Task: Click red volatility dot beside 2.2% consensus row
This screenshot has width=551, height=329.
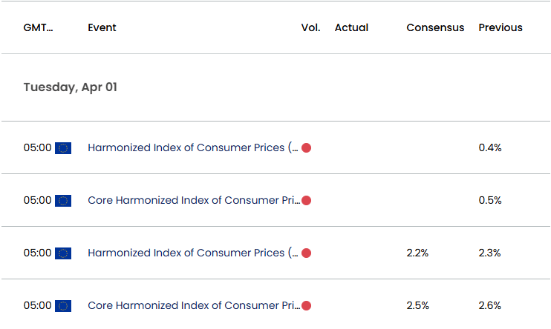Action: [x=307, y=253]
